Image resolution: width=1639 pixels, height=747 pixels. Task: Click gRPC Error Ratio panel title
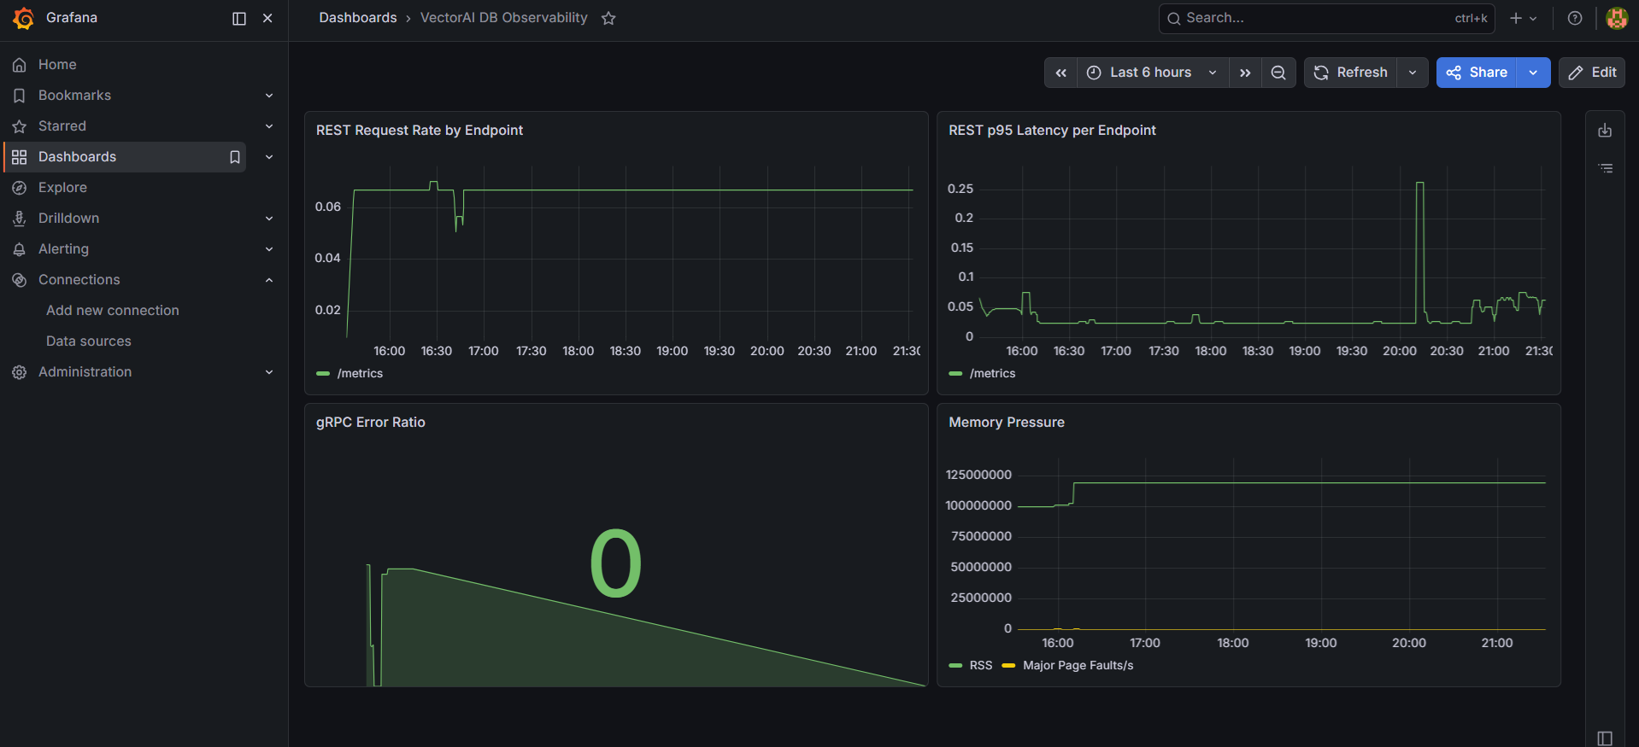[x=371, y=423]
